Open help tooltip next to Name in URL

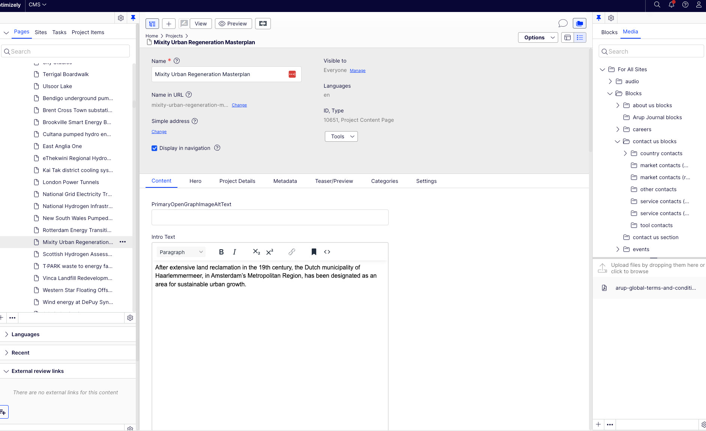point(189,95)
